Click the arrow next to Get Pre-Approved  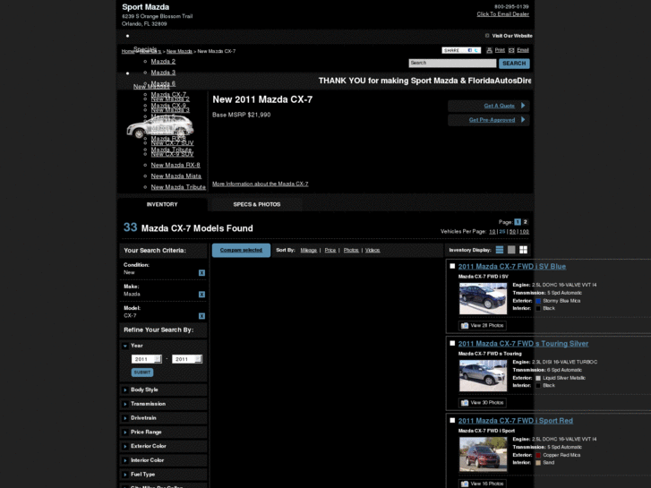point(523,120)
